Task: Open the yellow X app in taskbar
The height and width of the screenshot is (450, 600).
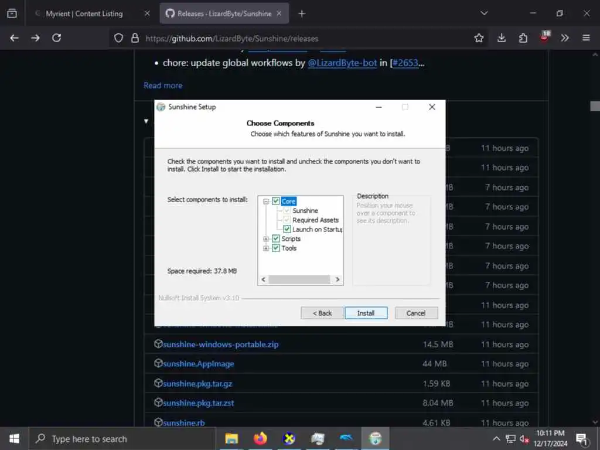Action: click(x=289, y=438)
